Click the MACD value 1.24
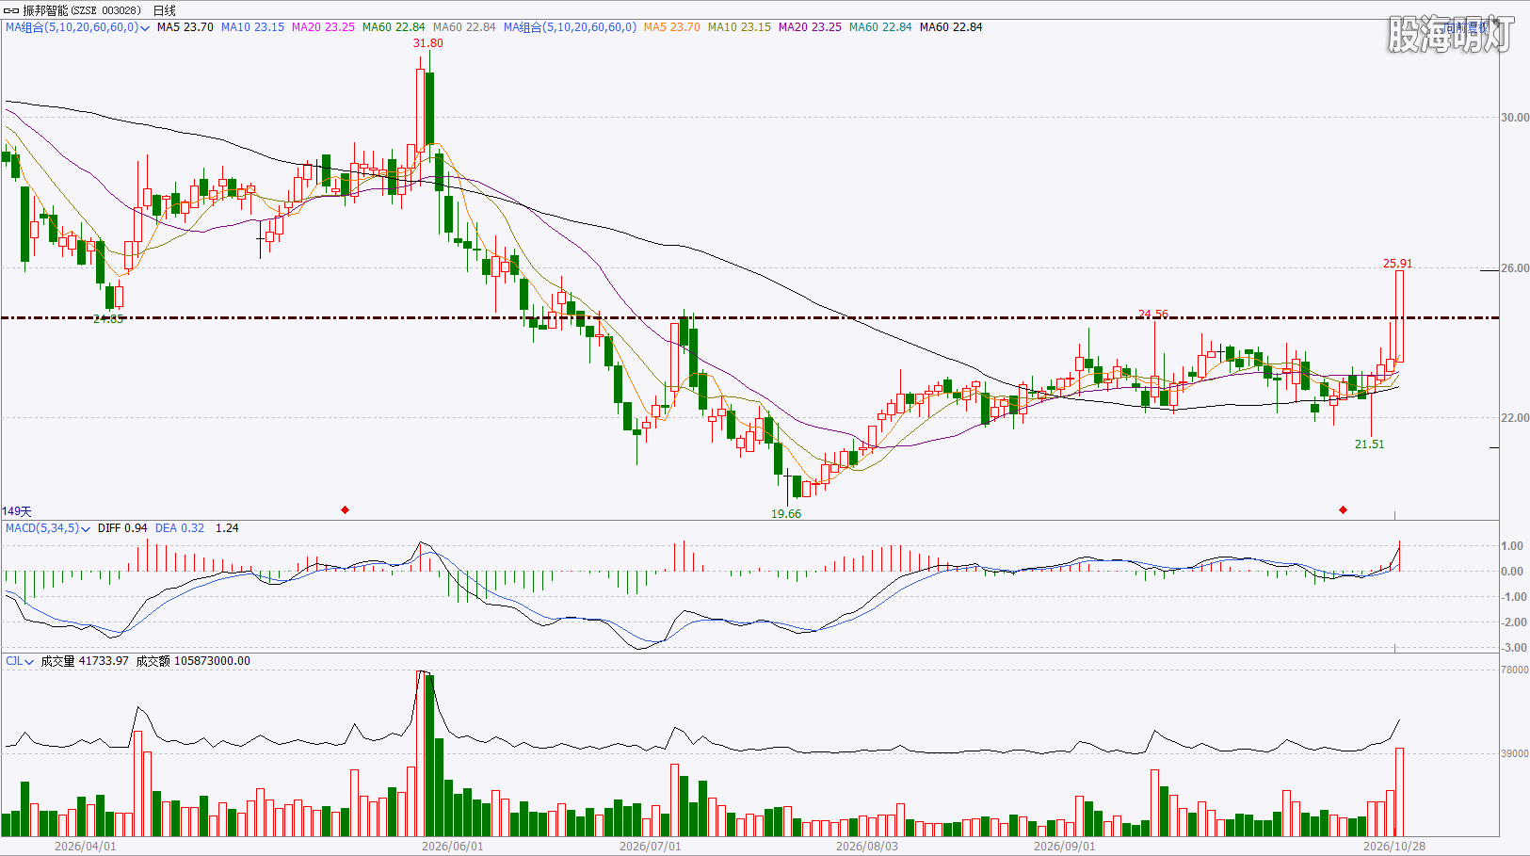The height and width of the screenshot is (856, 1530). (227, 528)
